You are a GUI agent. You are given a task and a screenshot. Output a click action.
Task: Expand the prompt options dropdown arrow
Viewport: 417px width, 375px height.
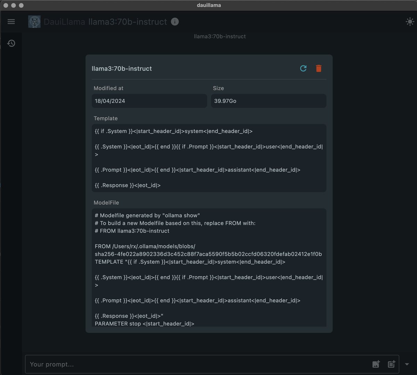tap(407, 364)
